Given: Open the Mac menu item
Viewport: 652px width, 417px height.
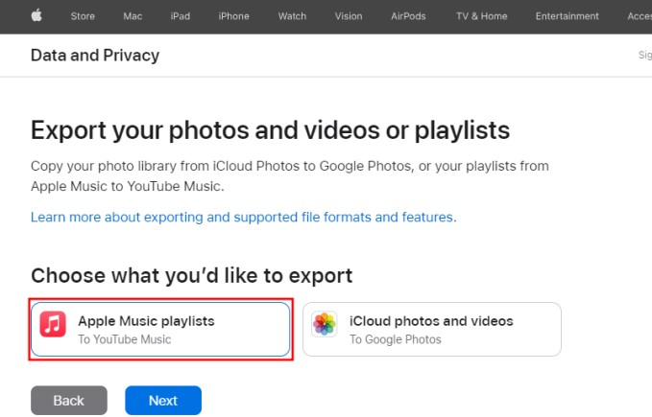Looking at the screenshot, I should (x=133, y=16).
